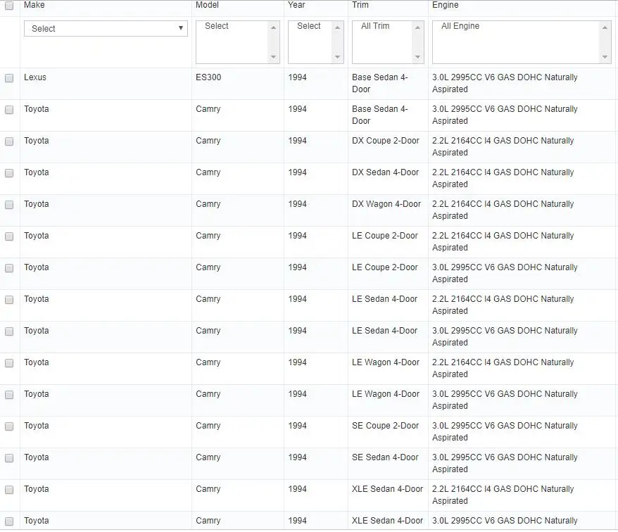Tick the LE Sedan 4-Door 3.0L checkbox
The height and width of the screenshot is (532, 618).
click(x=9, y=331)
